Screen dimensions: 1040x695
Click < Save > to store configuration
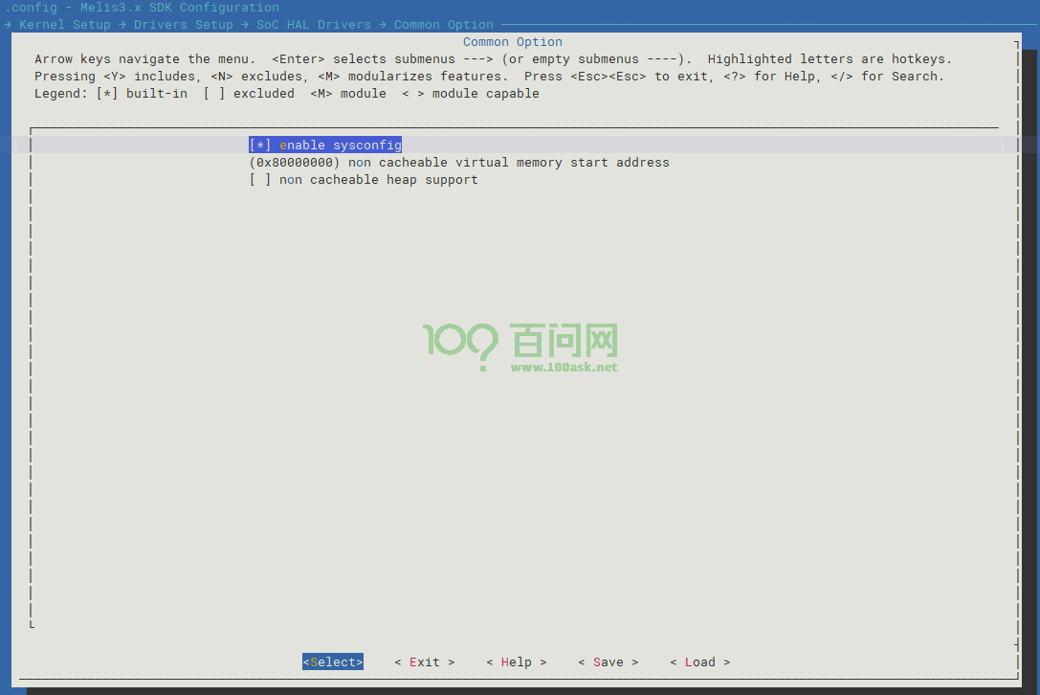(608, 662)
